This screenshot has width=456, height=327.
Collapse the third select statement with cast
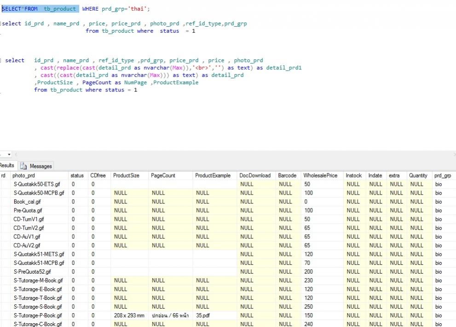click(1, 61)
